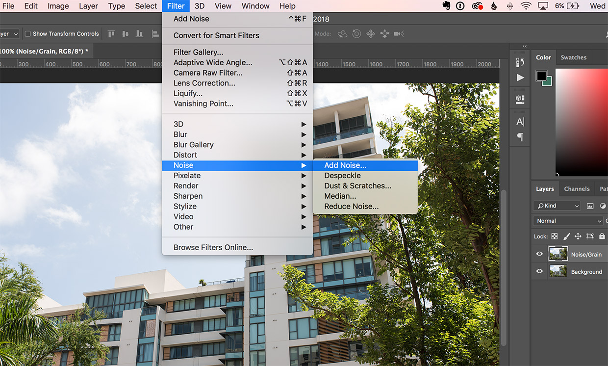The image size is (608, 366).
Task: Expand the Distort submenu
Action: 237,155
